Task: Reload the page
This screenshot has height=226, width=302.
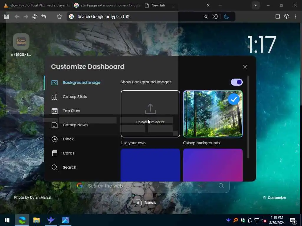Action: (35, 17)
